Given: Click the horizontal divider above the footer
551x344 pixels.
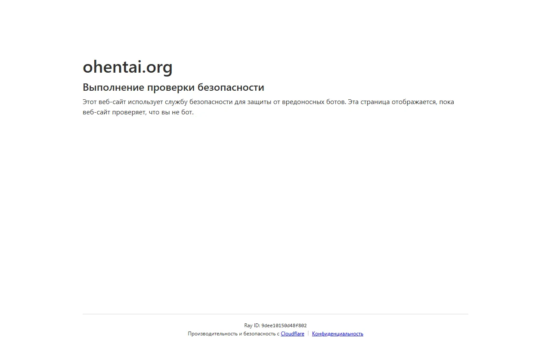Looking at the screenshot, I should [x=275, y=314].
